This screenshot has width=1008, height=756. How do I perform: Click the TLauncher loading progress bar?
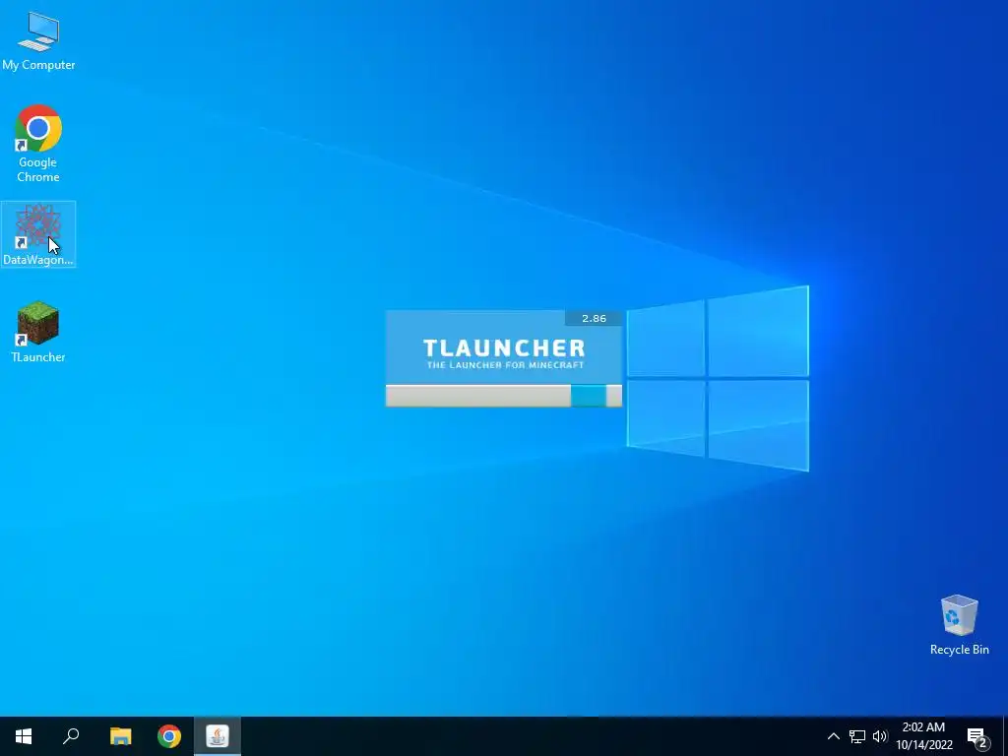click(x=503, y=396)
